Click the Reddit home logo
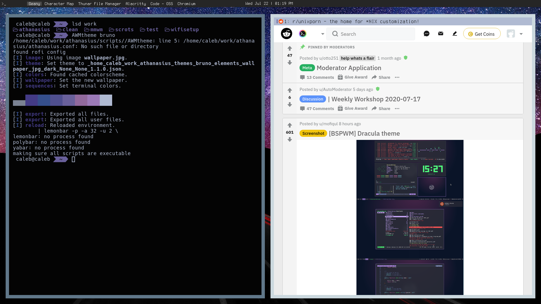The width and height of the screenshot is (541, 304). point(287,34)
